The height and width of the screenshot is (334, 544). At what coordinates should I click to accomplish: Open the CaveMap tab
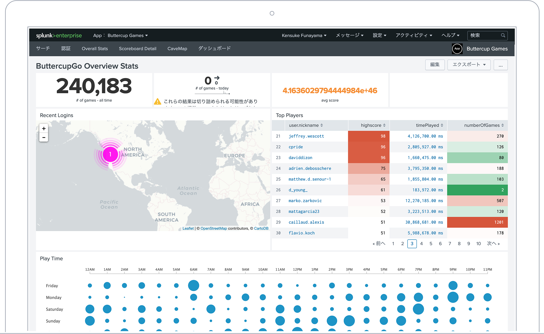[177, 49]
